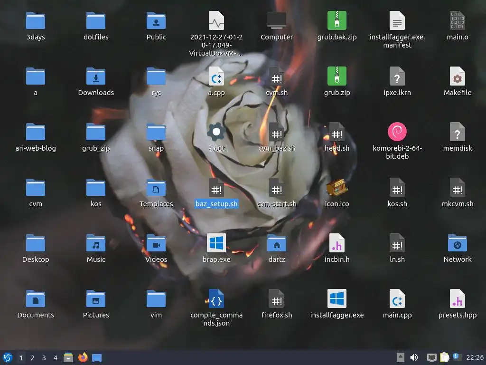Open the Lubuntu start menu
The width and height of the screenshot is (486, 365).
(x=8, y=357)
